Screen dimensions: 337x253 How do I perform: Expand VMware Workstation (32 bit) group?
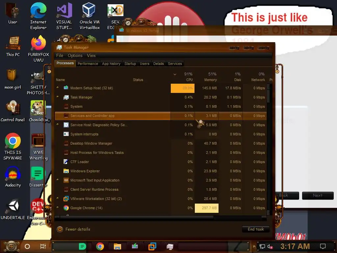coord(57,198)
